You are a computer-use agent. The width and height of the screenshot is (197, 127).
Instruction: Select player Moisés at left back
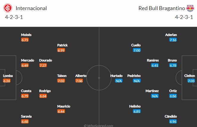pyautogui.click(x=26, y=35)
